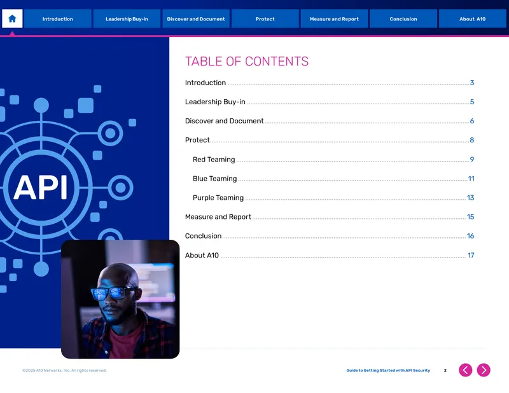Click page number 6 for Discover and Document
This screenshot has height=393, width=509.
click(472, 121)
